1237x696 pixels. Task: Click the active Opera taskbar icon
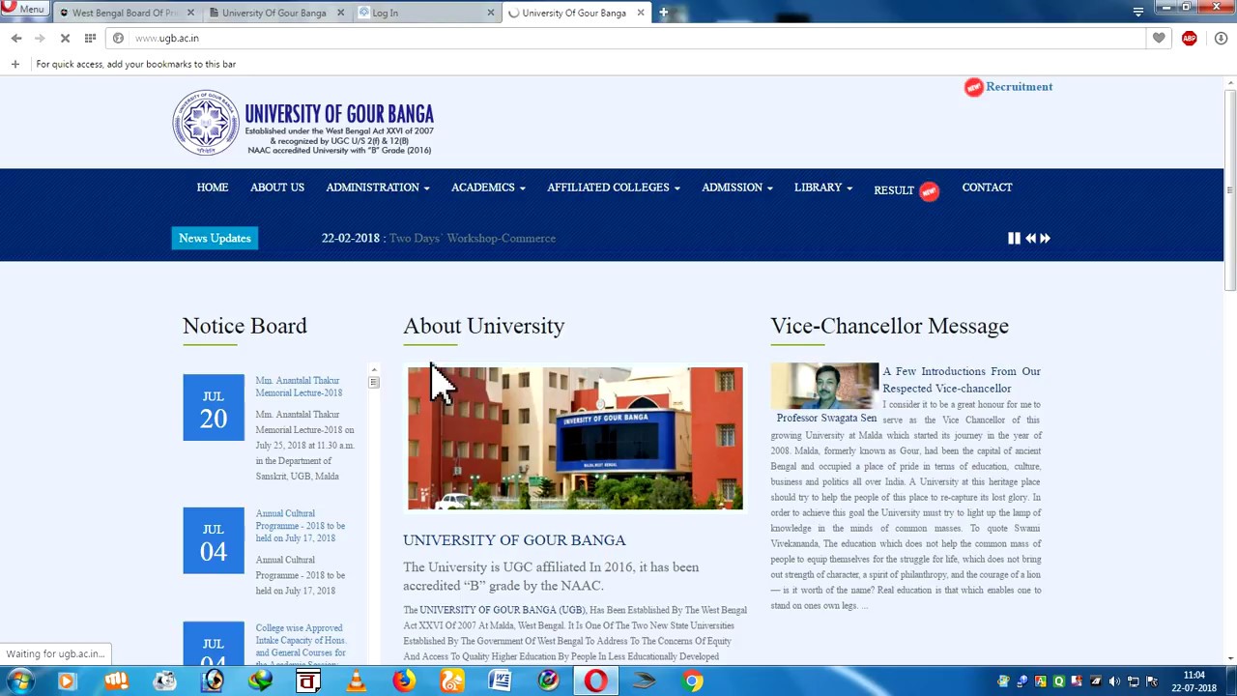[x=595, y=681]
